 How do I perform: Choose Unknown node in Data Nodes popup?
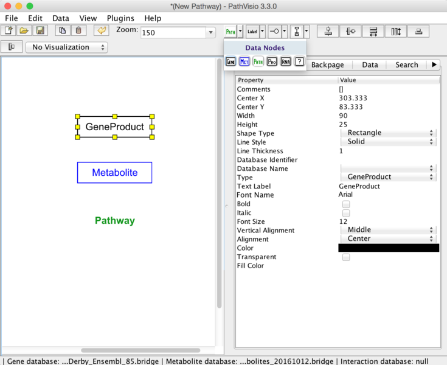tap(299, 61)
